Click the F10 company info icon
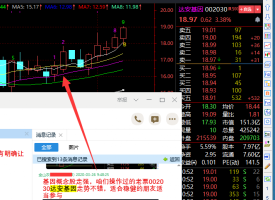Image resolution: width=275 pixels, height=200 pixels. click(267, 74)
